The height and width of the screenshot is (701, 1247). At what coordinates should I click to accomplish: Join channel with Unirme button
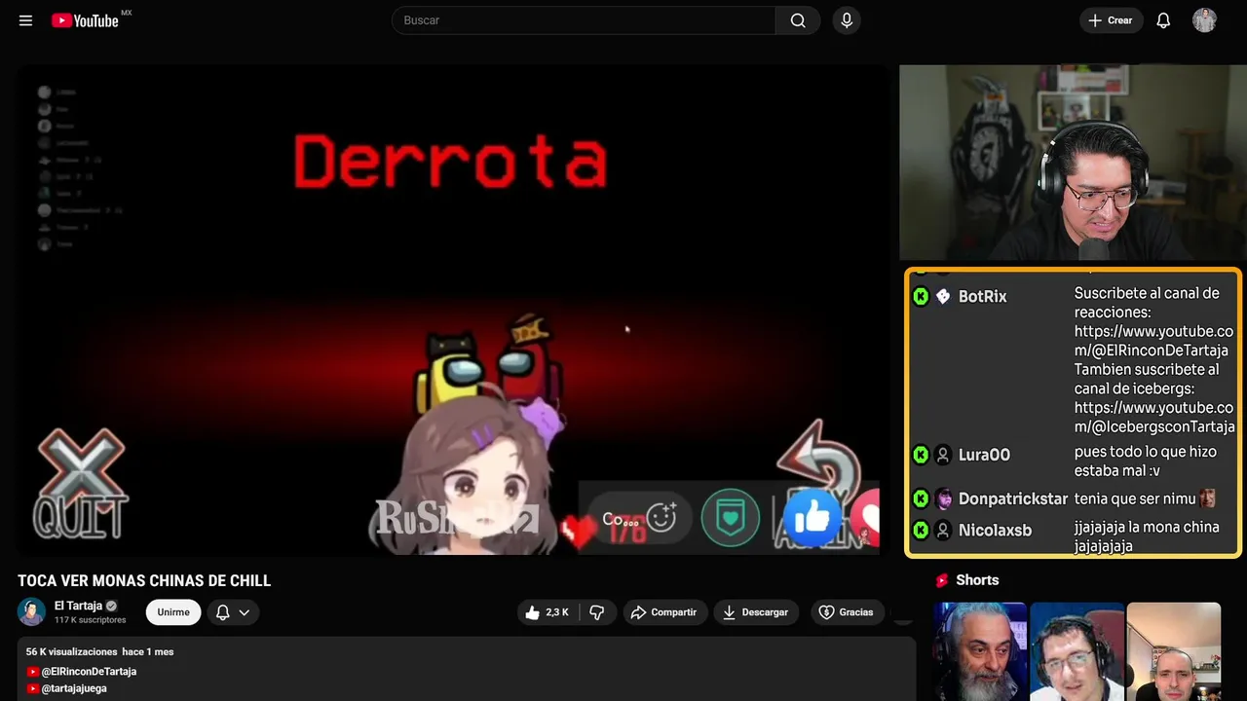point(173,612)
